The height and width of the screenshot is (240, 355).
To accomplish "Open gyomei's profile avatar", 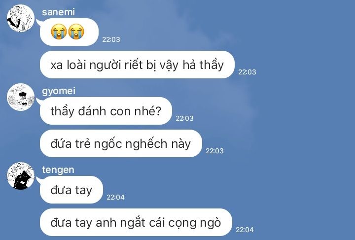I will (x=21, y=97).
